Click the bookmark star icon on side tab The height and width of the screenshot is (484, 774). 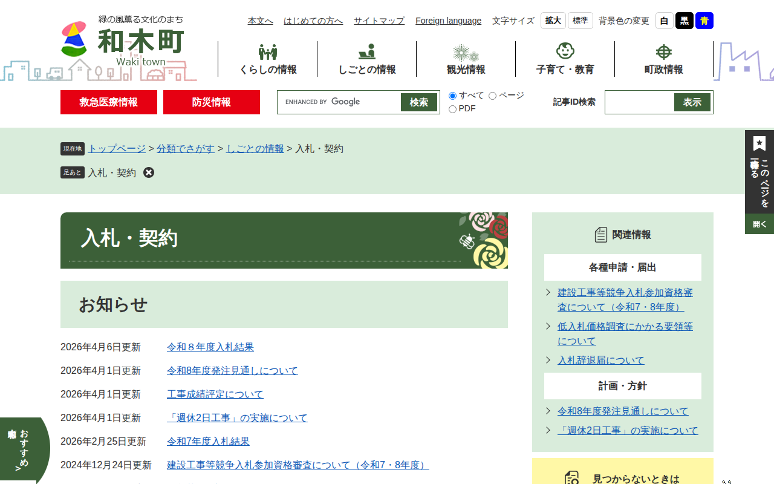pos(759,143)
